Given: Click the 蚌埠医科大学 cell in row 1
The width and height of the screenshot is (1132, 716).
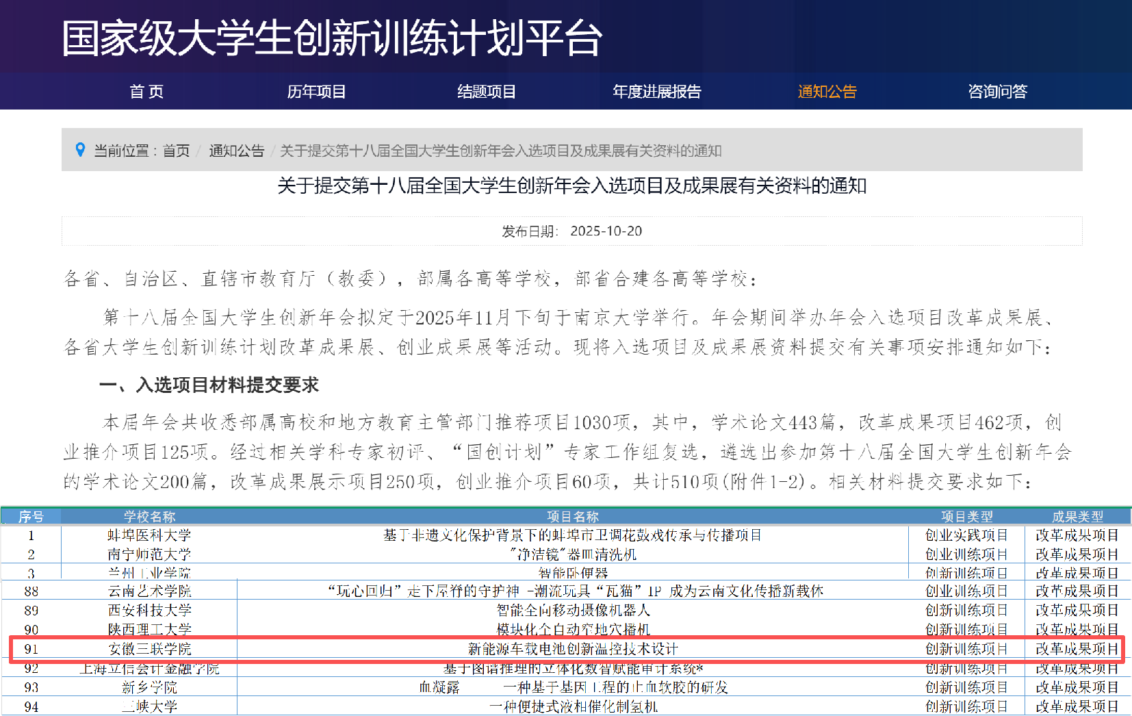Looking at the screenshot, I should (x=149, y=535).
